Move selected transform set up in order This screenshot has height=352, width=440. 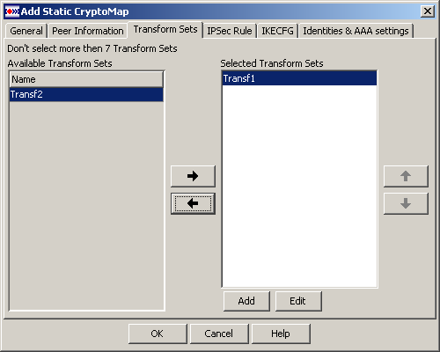pyautogui.click(x=406, y=176)
